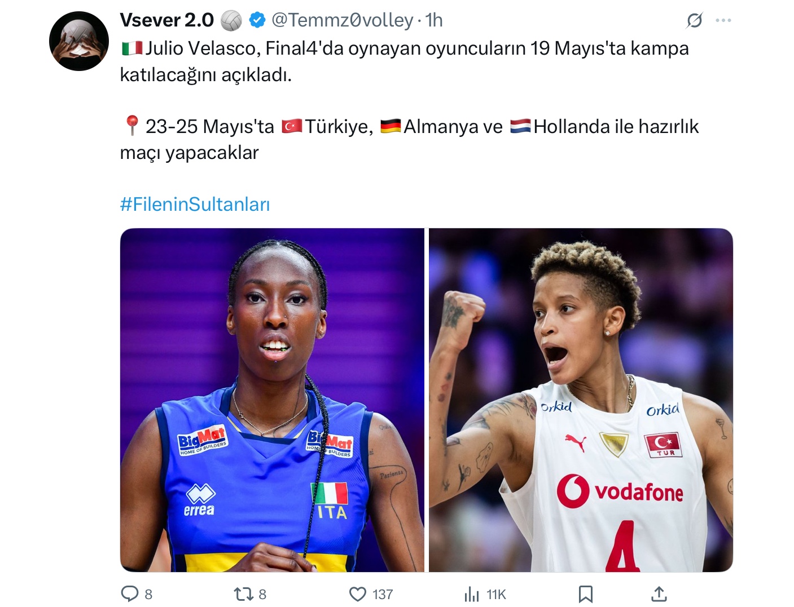The image size is (794, 607).
Task: Open the @Temmz0volley handle link
Action: tap(343, 20)
